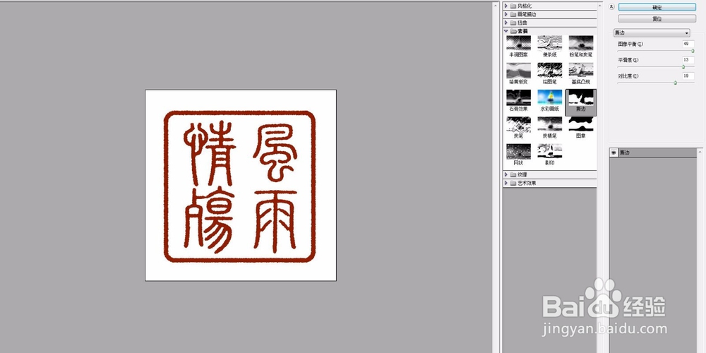Click the selected 撕边 filter thumbnail
706x353 pixels.
click(x=581, y=102)
